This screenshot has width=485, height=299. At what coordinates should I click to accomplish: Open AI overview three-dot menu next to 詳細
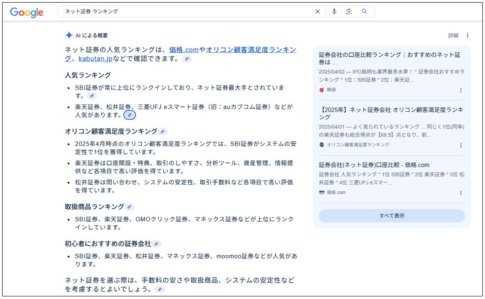468,35
